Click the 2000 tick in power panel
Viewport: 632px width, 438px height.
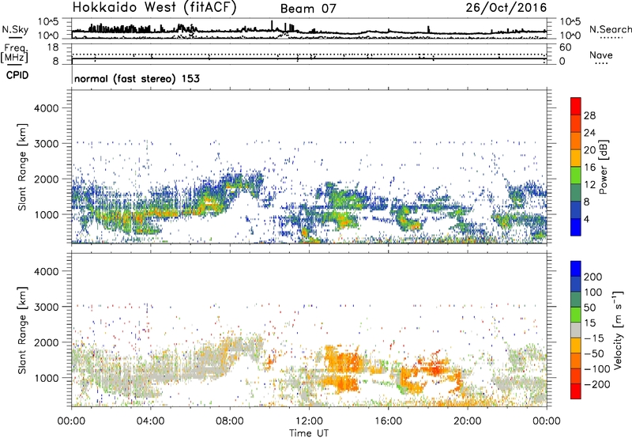(x=47, y=179)
